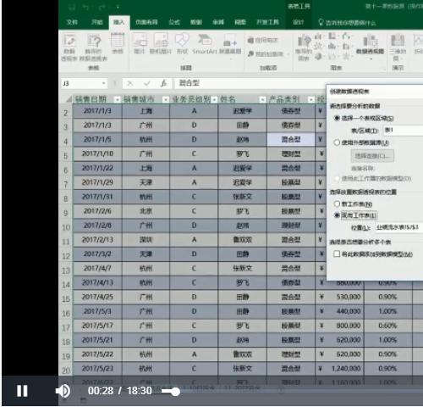Switch to the 数据 ribbon tab
Screen dimensions: 423x407
(x=196, y=22)
